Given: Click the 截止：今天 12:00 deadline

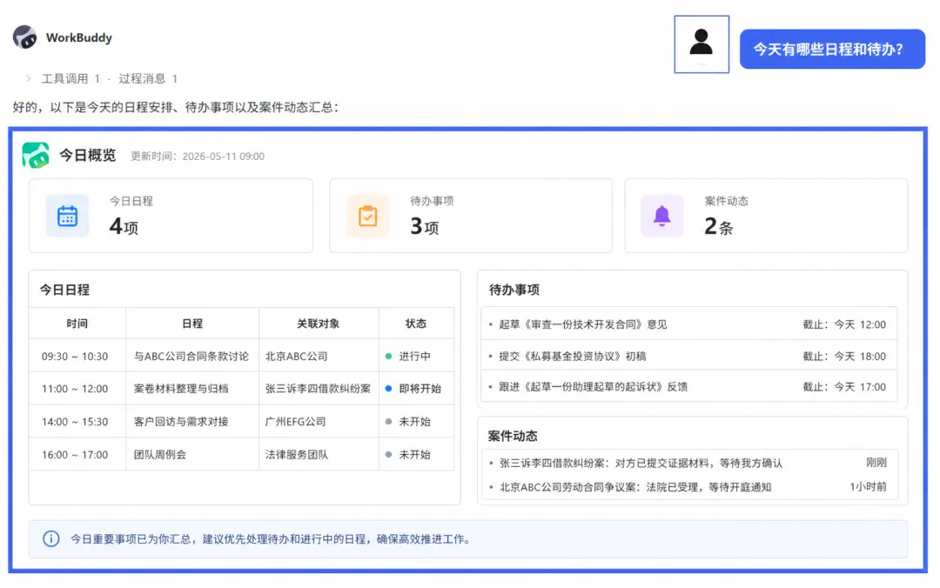Looking at the screenshot, I should tap(844, 324).
